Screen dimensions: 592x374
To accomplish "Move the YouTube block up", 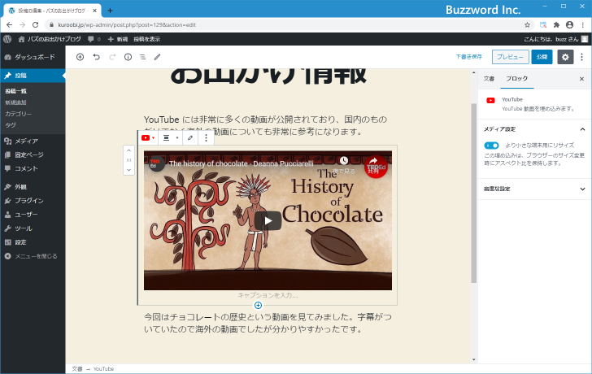I will 128,150.
